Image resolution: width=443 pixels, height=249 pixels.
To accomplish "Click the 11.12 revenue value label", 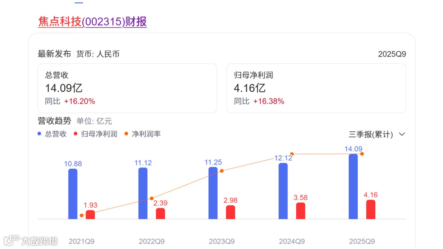I will (x=143, y=163).
